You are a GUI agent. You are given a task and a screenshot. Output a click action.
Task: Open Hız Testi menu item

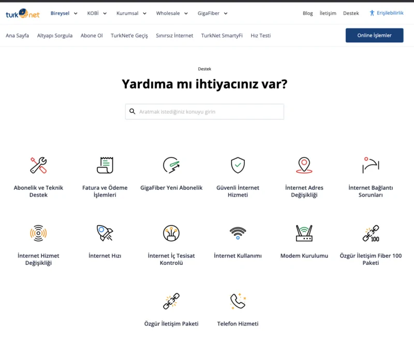click(261, 35)
